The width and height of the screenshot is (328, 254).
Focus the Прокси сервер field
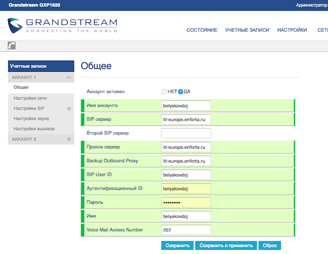pos(186,147)
